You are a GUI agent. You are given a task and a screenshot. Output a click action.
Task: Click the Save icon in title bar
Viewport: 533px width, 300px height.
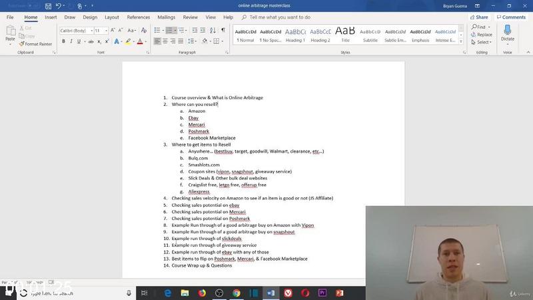(48, 6)
